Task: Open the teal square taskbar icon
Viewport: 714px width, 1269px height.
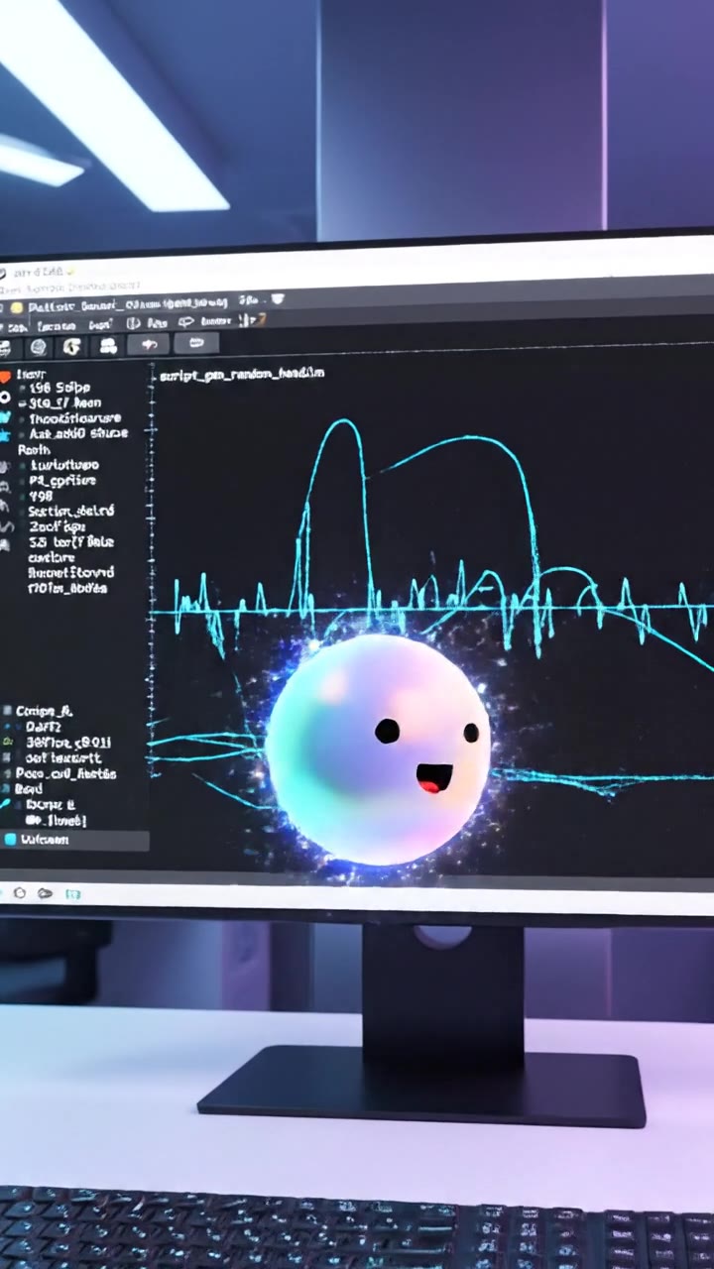Action: point(72,894)
